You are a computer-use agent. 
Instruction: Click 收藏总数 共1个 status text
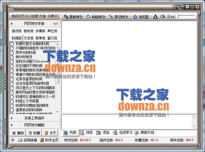point(147,140)
